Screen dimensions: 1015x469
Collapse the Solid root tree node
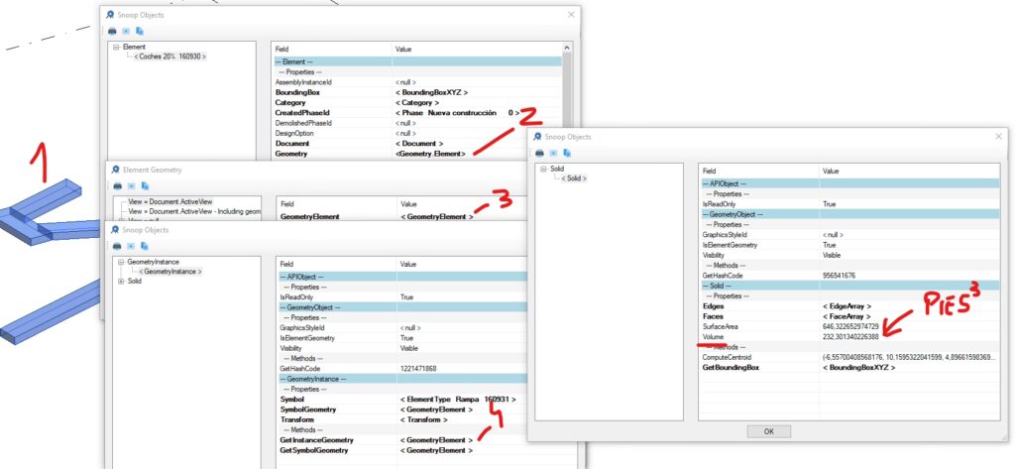pyautogui.click(x=543, y=170)
